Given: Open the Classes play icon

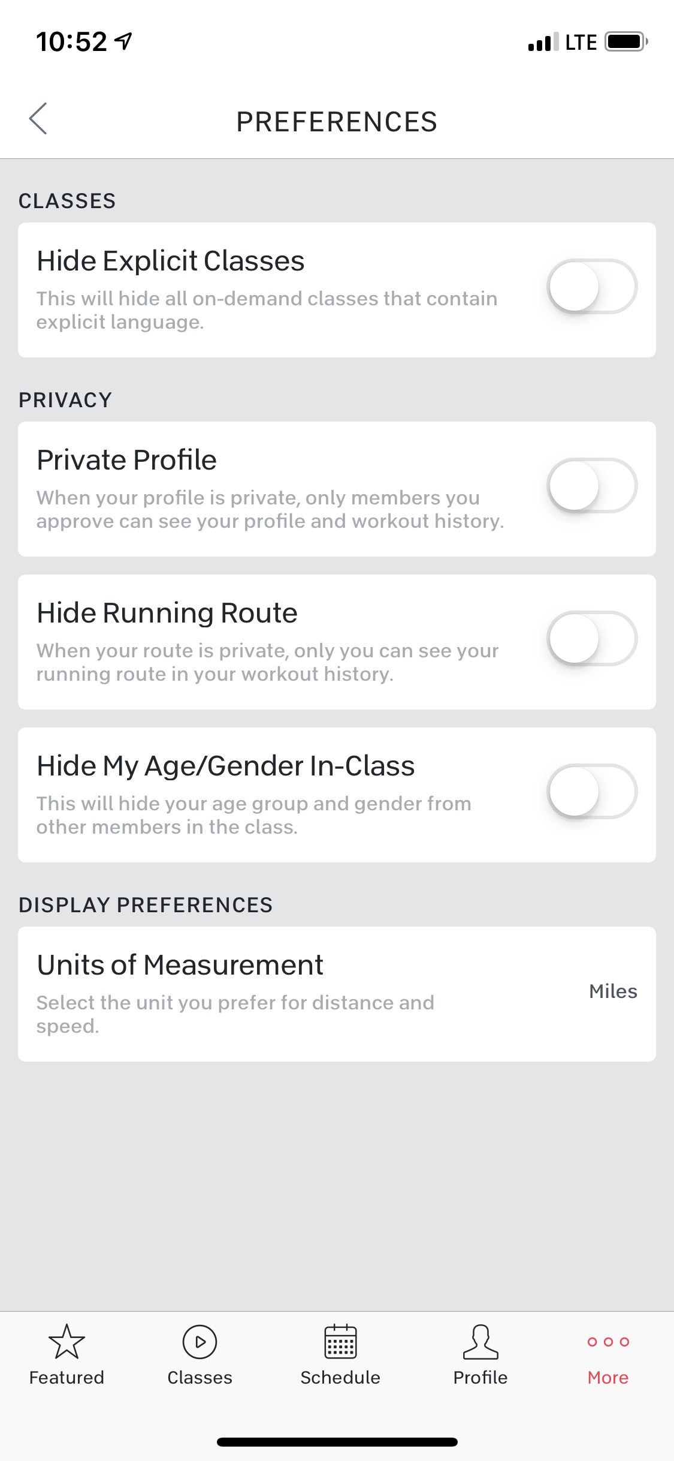Looking at the screenshot, I should click(x=200, y=1341).
